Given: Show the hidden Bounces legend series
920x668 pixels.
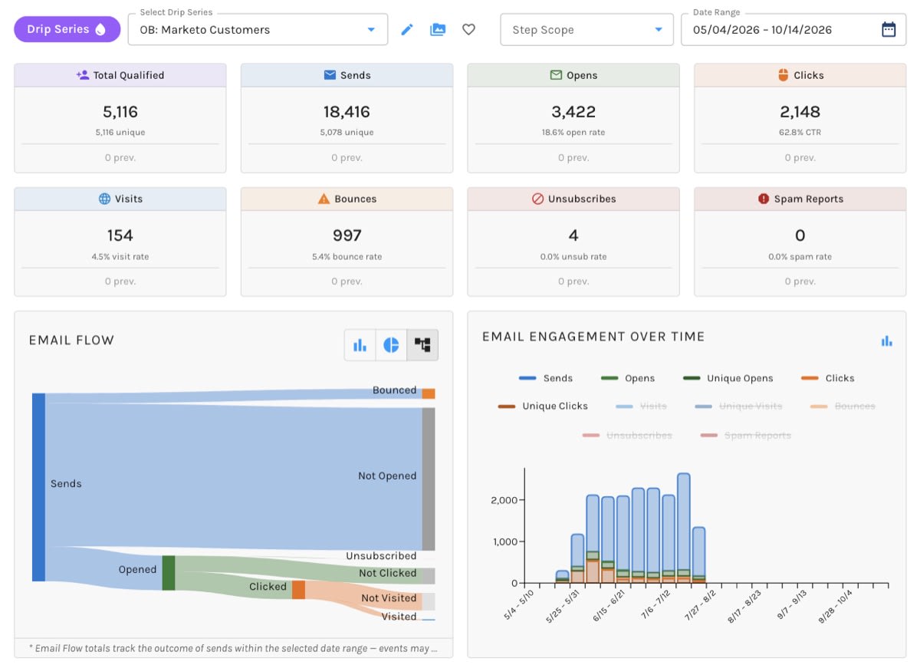Looking at the screenshot, I should point(843,406).
